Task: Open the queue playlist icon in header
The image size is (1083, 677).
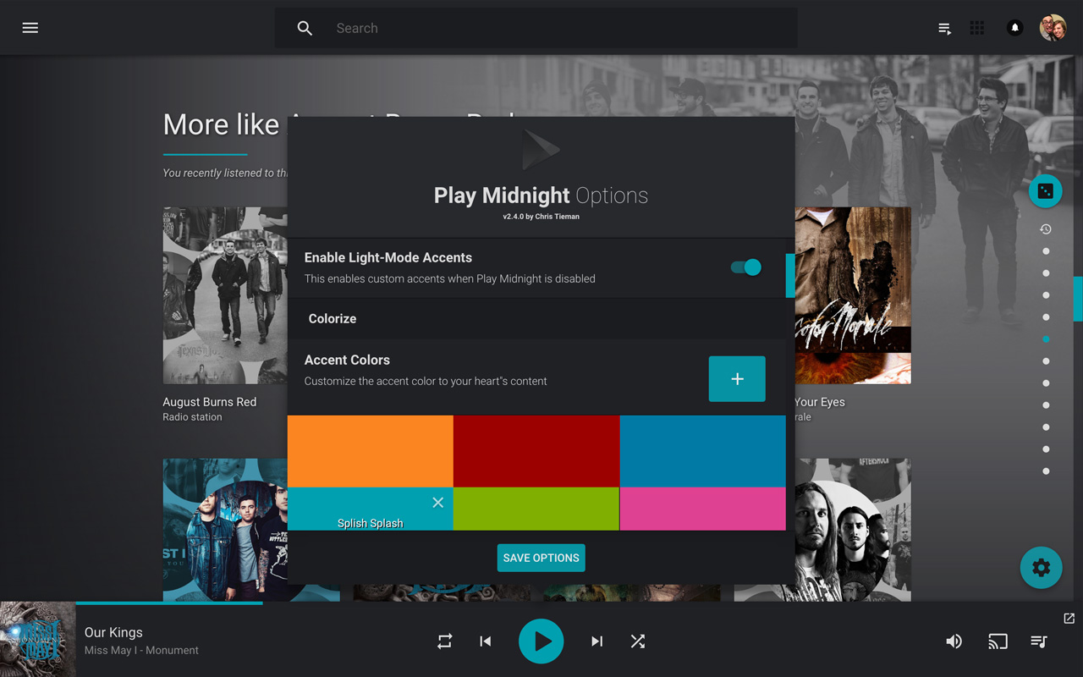Action: point(945,28)
